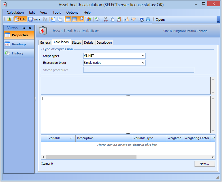Open the History view
222x182 pixels.
click(18, 53)
